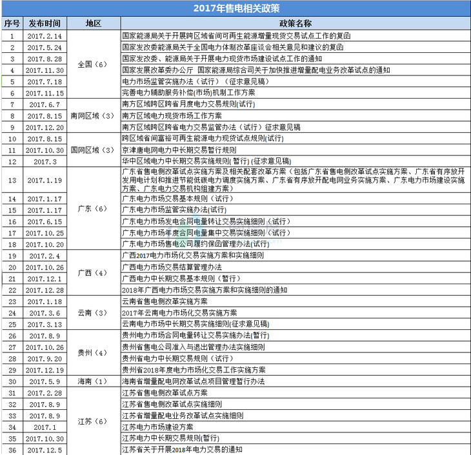Select the date cell 2017.12.28
This screenshot has height=455, width=471.
(45, 290)
